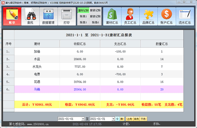Select the highlighted 马桶 cell
Image resolution: width=197 pixels, height=128 pixels.
click(x=37, y=90)
